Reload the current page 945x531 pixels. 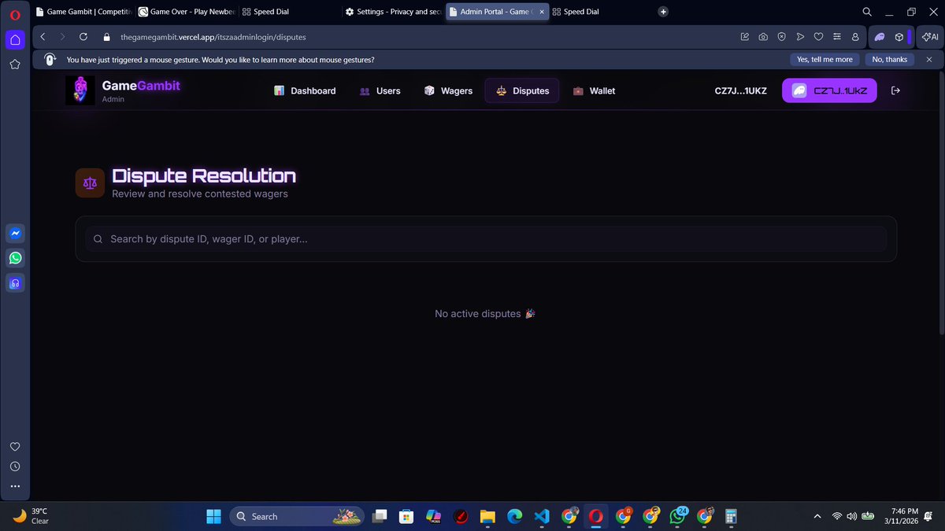click(83, 37)
